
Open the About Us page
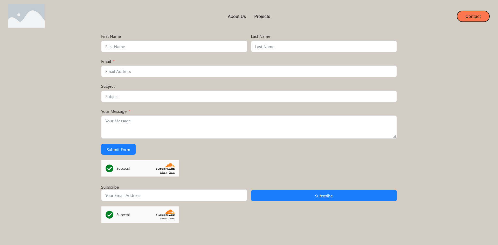coord(237,16)
